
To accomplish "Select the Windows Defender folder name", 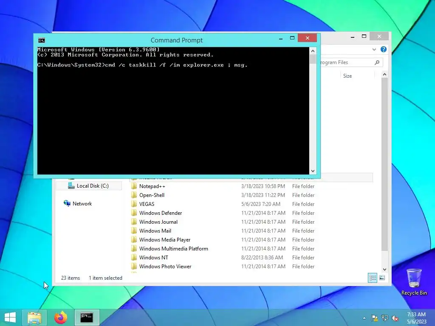I will (161, 213).
